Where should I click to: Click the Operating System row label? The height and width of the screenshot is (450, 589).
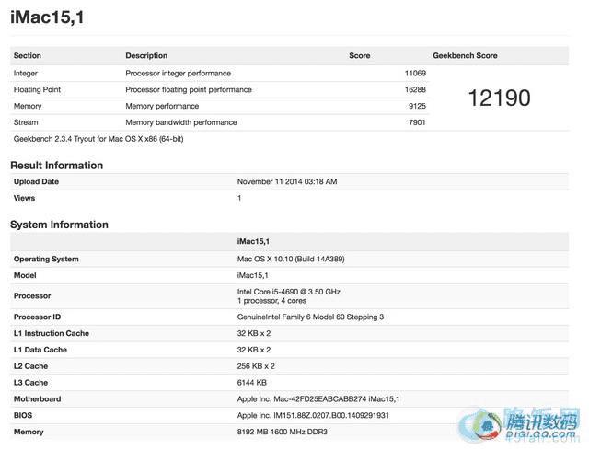click(x=46, y=260)
